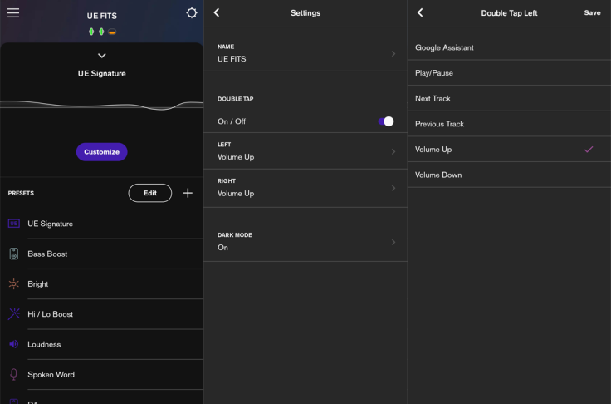This screenshot has width=611, height=404.
Task: Select Volume Up option
Action: point(509,150)
